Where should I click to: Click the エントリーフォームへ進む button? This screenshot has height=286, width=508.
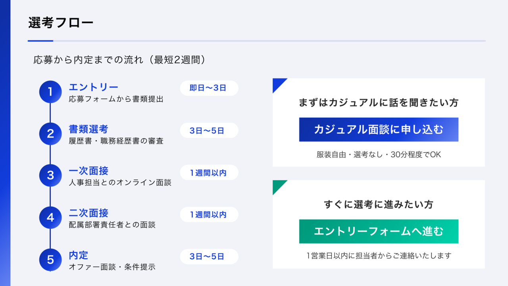coord(378,232)
